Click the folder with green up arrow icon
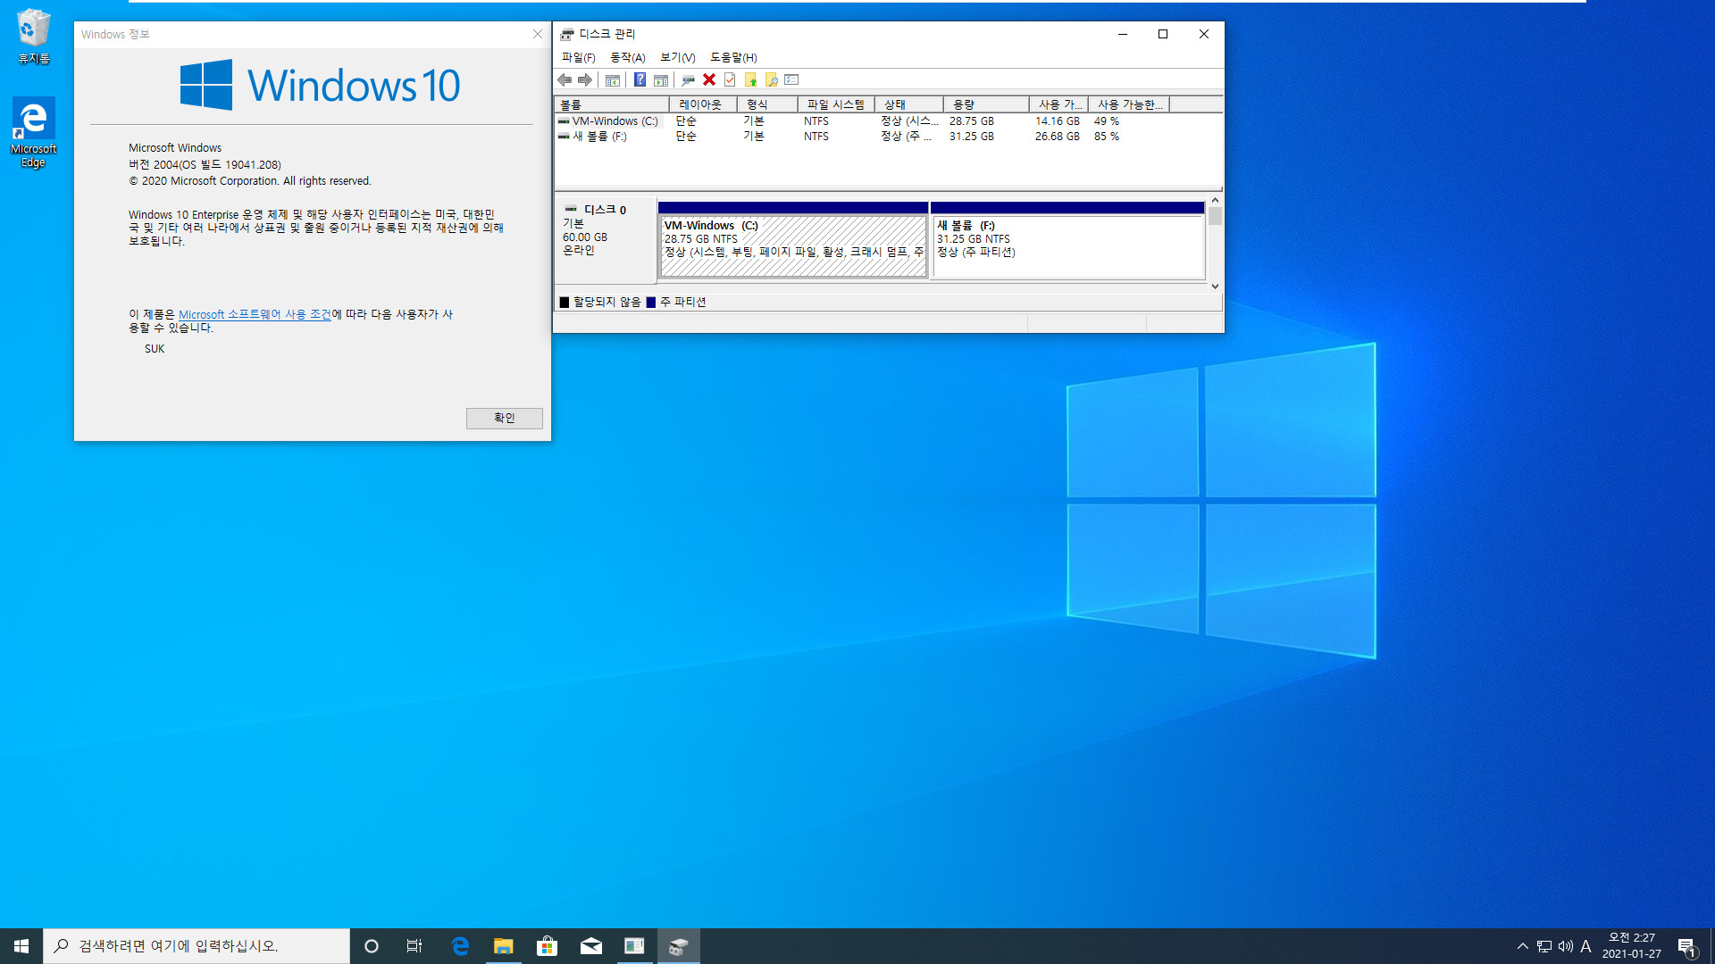Screen dimensions: 1715x964 click(750, 80)
